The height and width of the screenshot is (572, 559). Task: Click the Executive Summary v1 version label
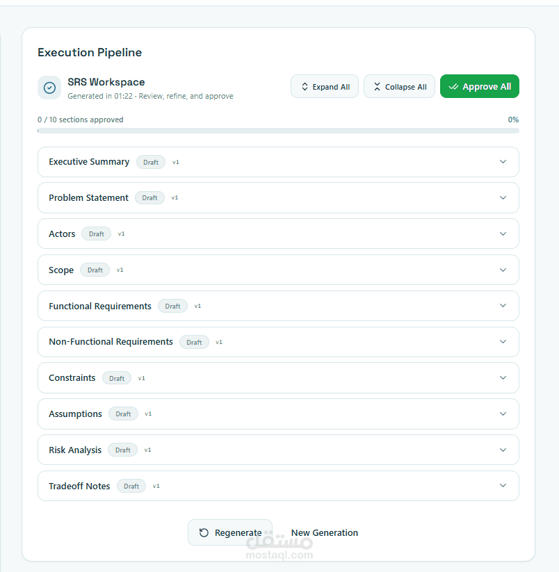coord(176,163)
